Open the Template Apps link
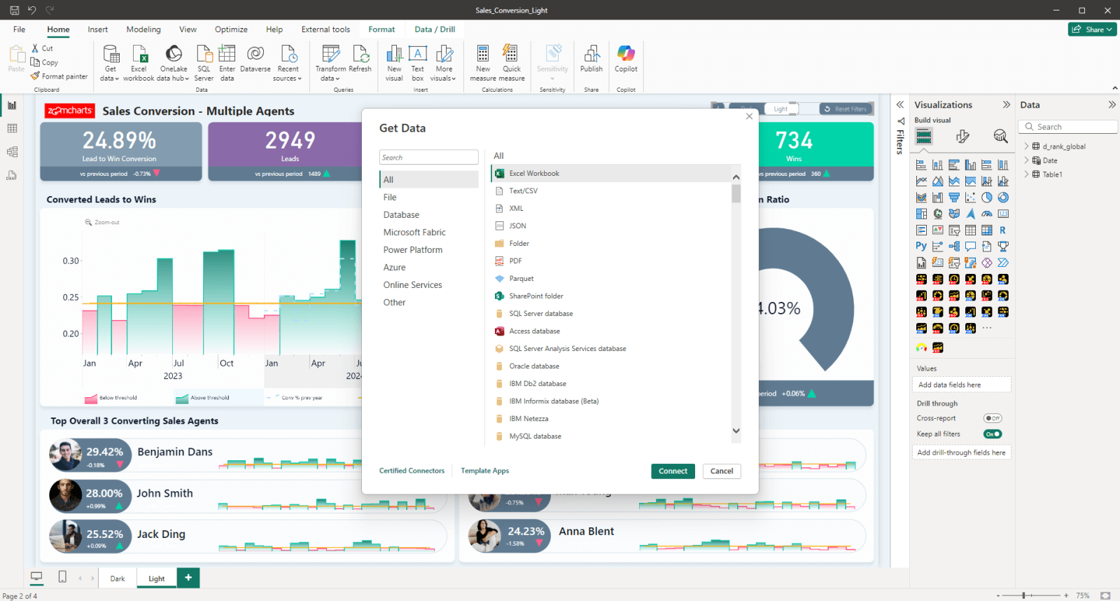The height and width of the screenshot is (601, 1120). (x=484, y=471)
